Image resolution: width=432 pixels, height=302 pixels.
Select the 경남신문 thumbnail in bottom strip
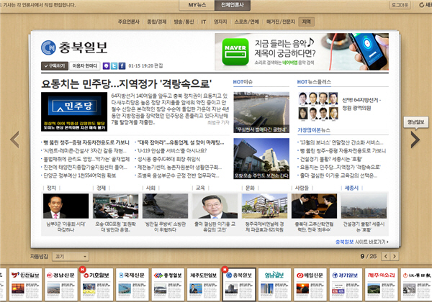[x=61, y=285]
